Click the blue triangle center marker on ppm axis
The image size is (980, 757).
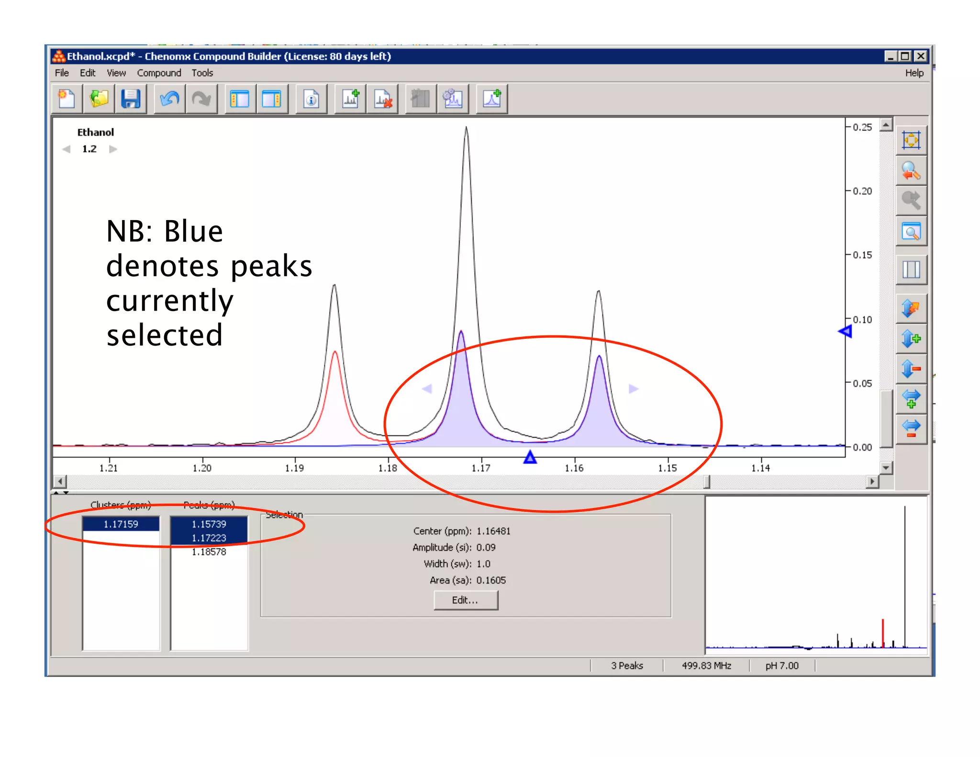(530, 457)
